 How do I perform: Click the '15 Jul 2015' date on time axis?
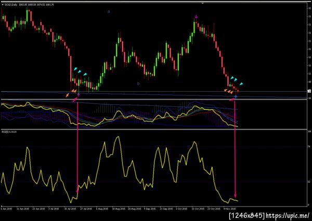(70, 209)
